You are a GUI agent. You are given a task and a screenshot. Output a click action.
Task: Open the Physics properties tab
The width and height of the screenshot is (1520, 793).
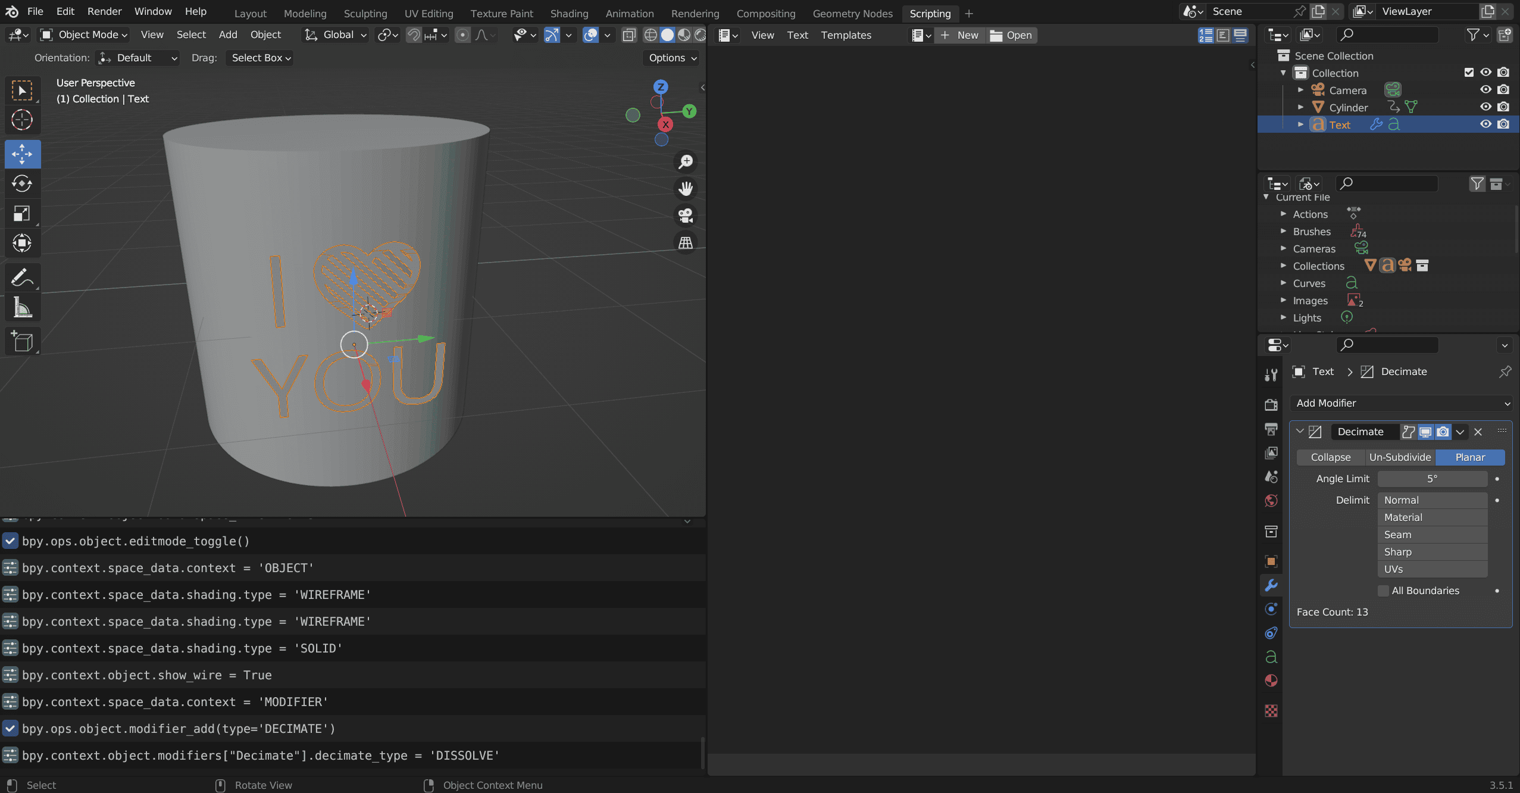tap(1271, 609)
